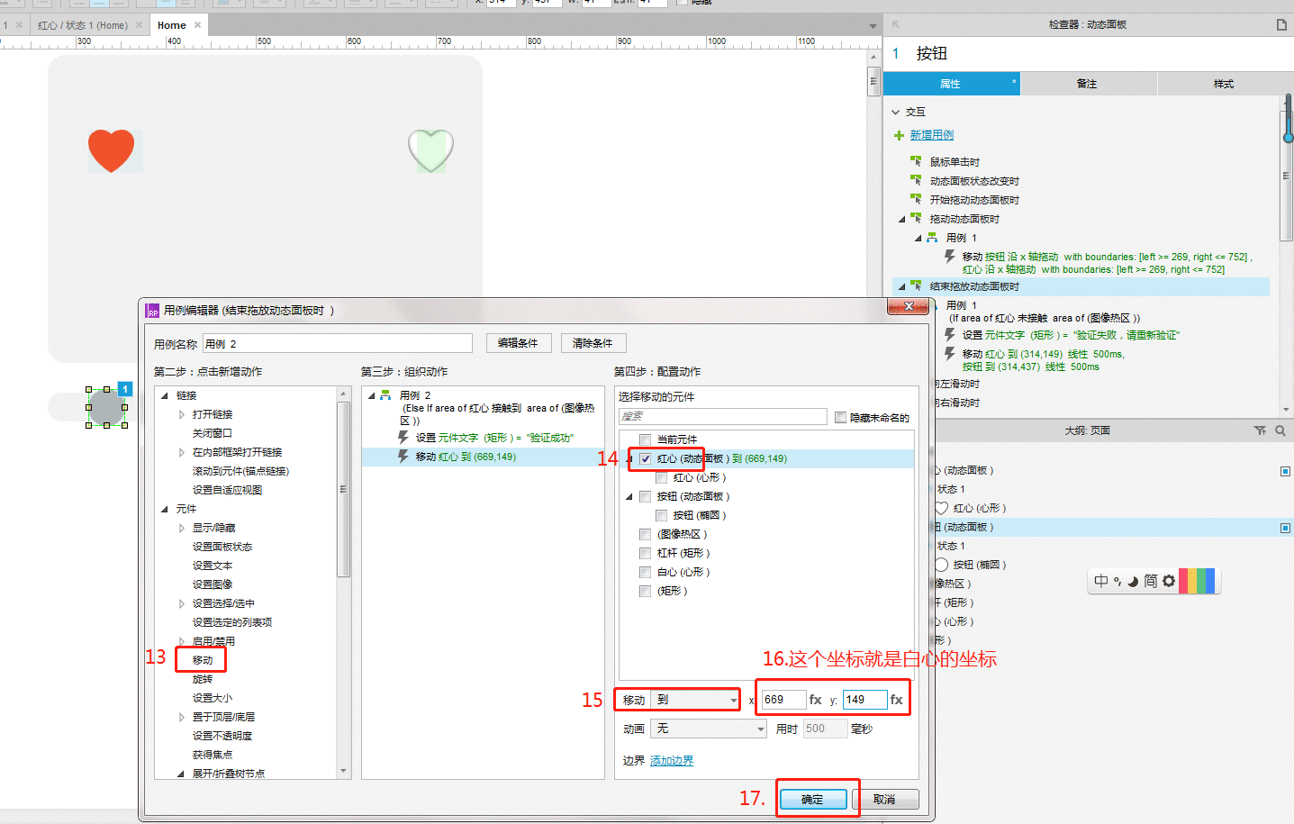Click the IME moon icon
The width and height of the screenshot is (1294, 824).
[x=1133, y=581]
